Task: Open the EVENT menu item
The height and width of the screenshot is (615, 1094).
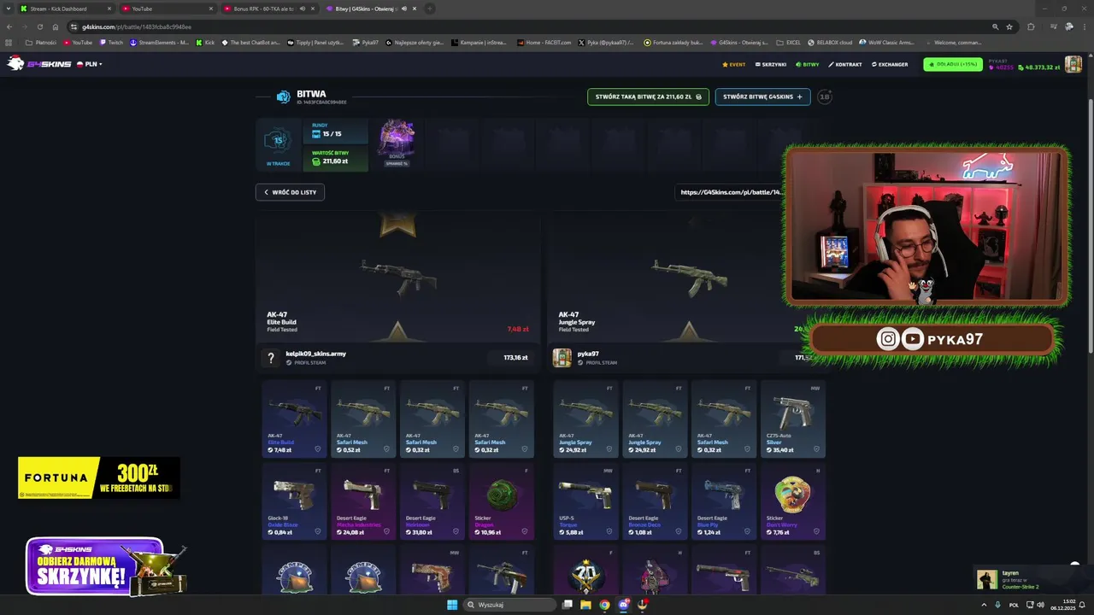Action: pos(734,64)
